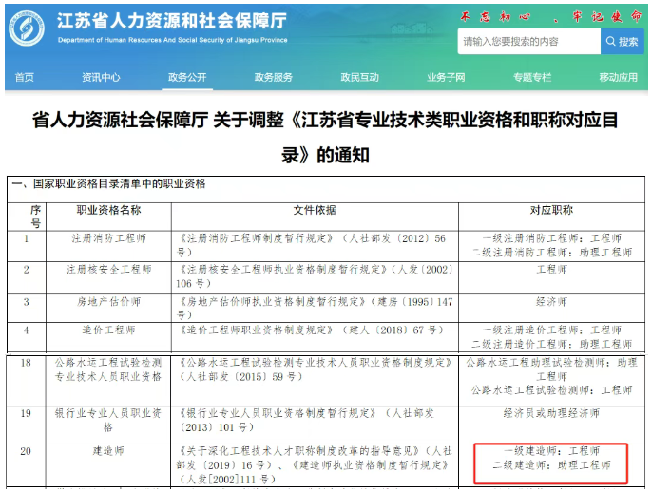Image resolution: width=652 pixels, height=491 pixels.
Task: Open the 政务服务 navigation tab
Action: tap(273, 77)
